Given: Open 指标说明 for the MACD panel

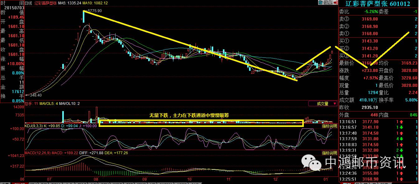Looking at the screenshot, I should click(x=329, y=153).
